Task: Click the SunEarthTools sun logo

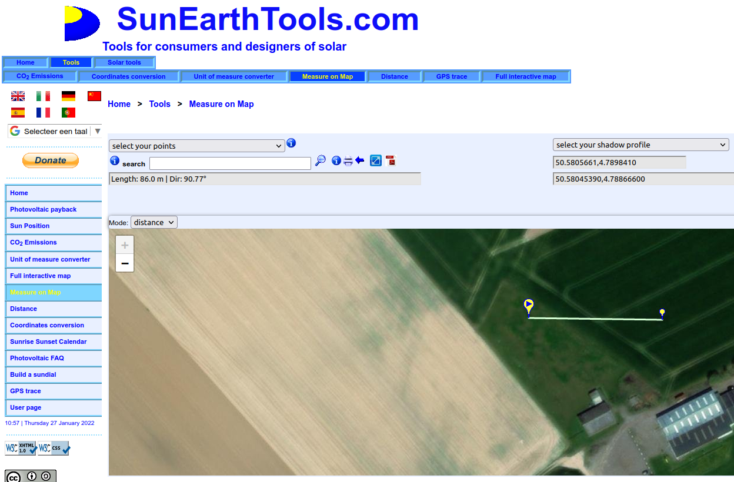Action: pyautogui.click(x=82, y=24)
